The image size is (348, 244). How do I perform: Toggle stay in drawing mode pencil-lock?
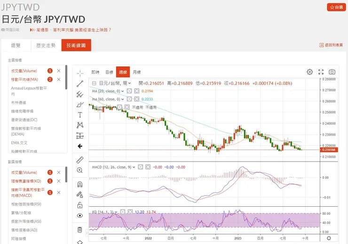point(79,195)
